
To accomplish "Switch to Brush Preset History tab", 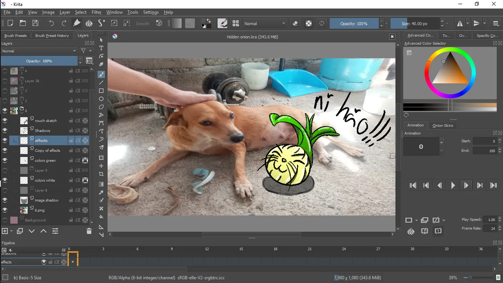I will pos(52,35).
